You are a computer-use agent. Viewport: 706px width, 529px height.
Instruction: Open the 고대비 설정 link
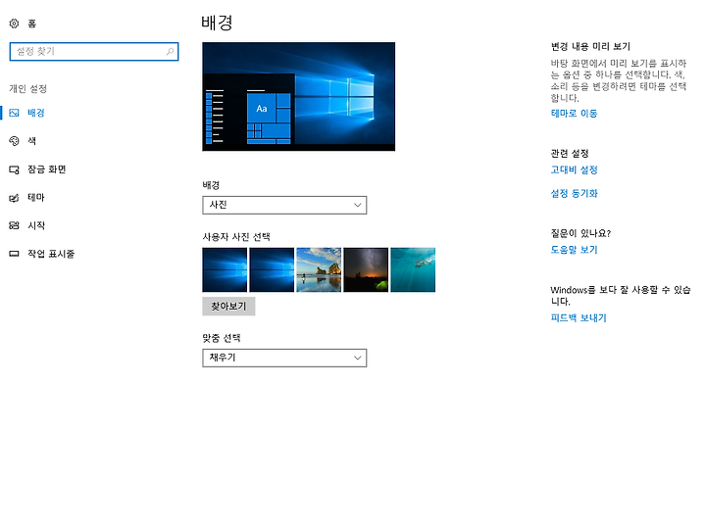(x=574, y=170)
